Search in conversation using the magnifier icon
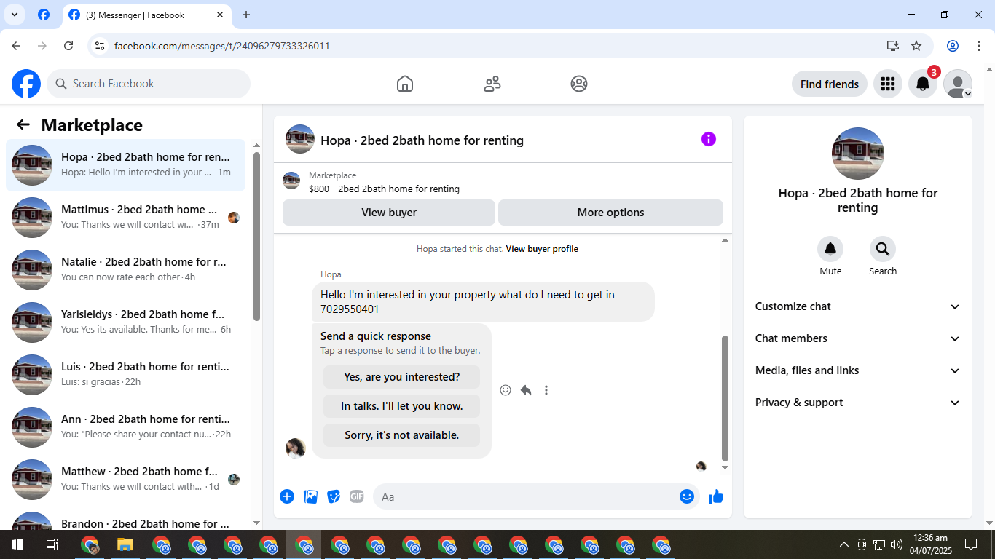This screenshot has height=559, width=995. pyautogui.click(x=883, y=249)
